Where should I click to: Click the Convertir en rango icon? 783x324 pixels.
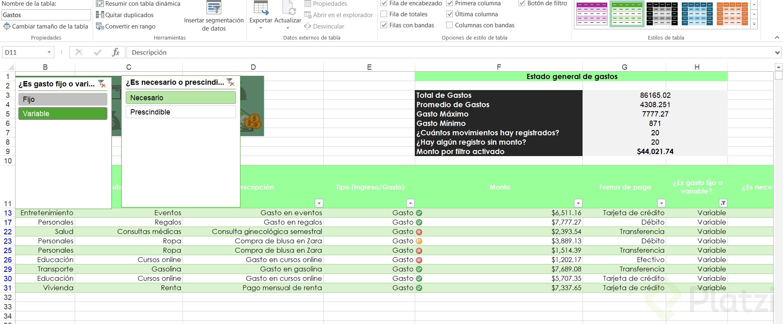[x=100, y=26]
